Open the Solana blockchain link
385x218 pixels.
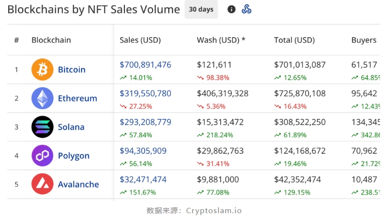pyautogui.click(x=71, y=127)
